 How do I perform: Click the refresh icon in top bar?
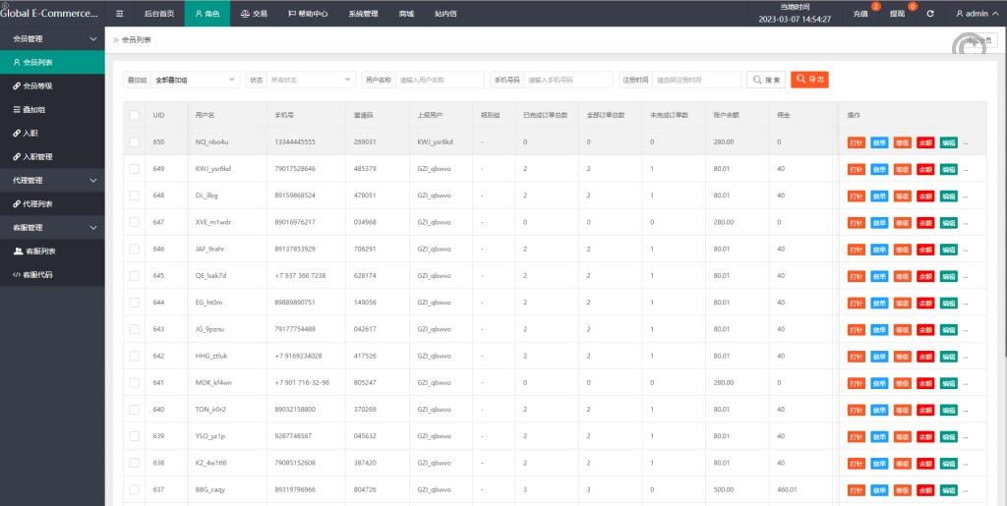click(930, 15)
